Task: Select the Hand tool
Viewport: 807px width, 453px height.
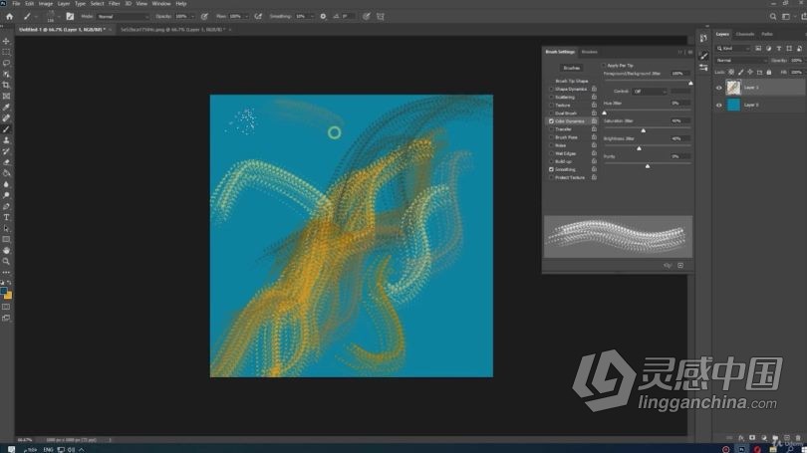Action: tap(6, 251)
